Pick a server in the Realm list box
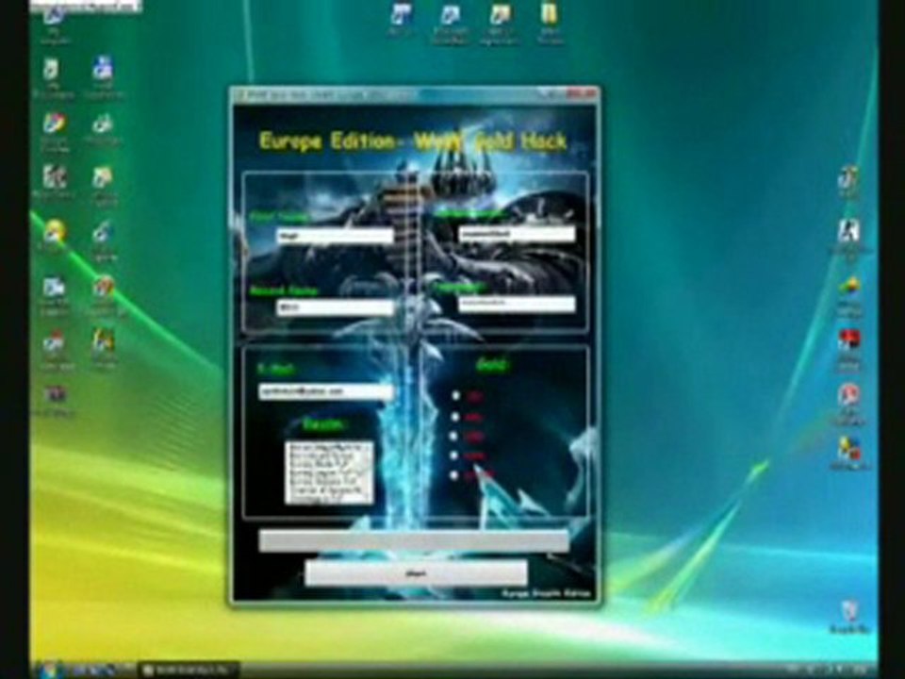The image size is (905, 679). coord(329,472)
